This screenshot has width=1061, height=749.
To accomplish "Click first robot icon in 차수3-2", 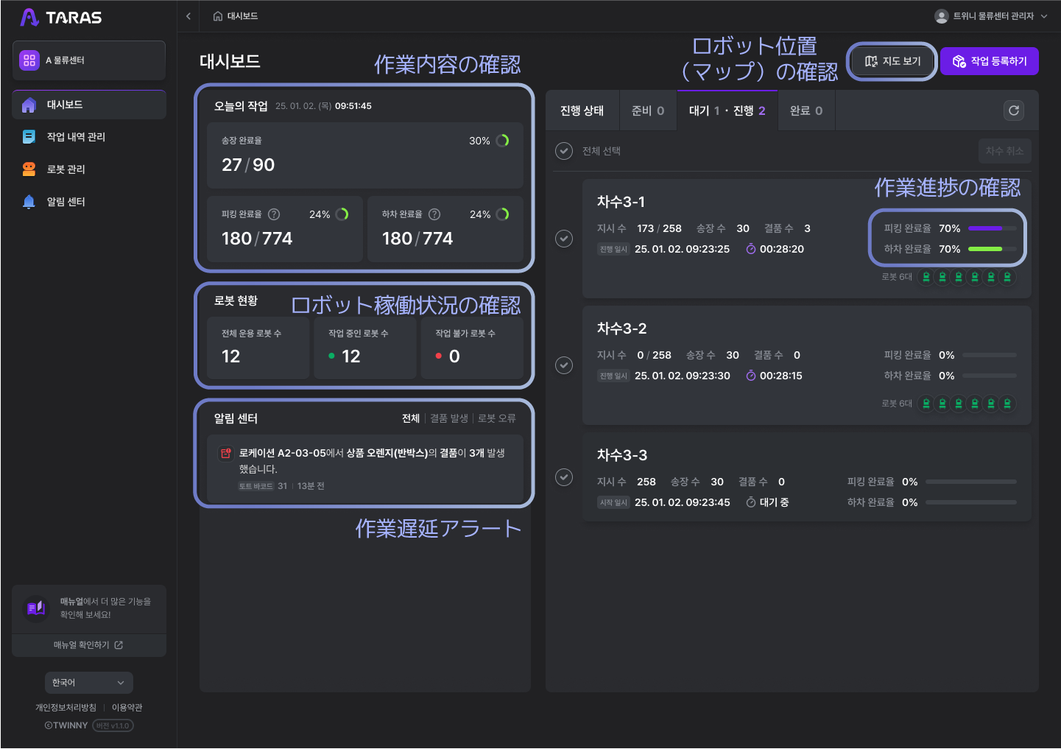I will tap(926, 404).
